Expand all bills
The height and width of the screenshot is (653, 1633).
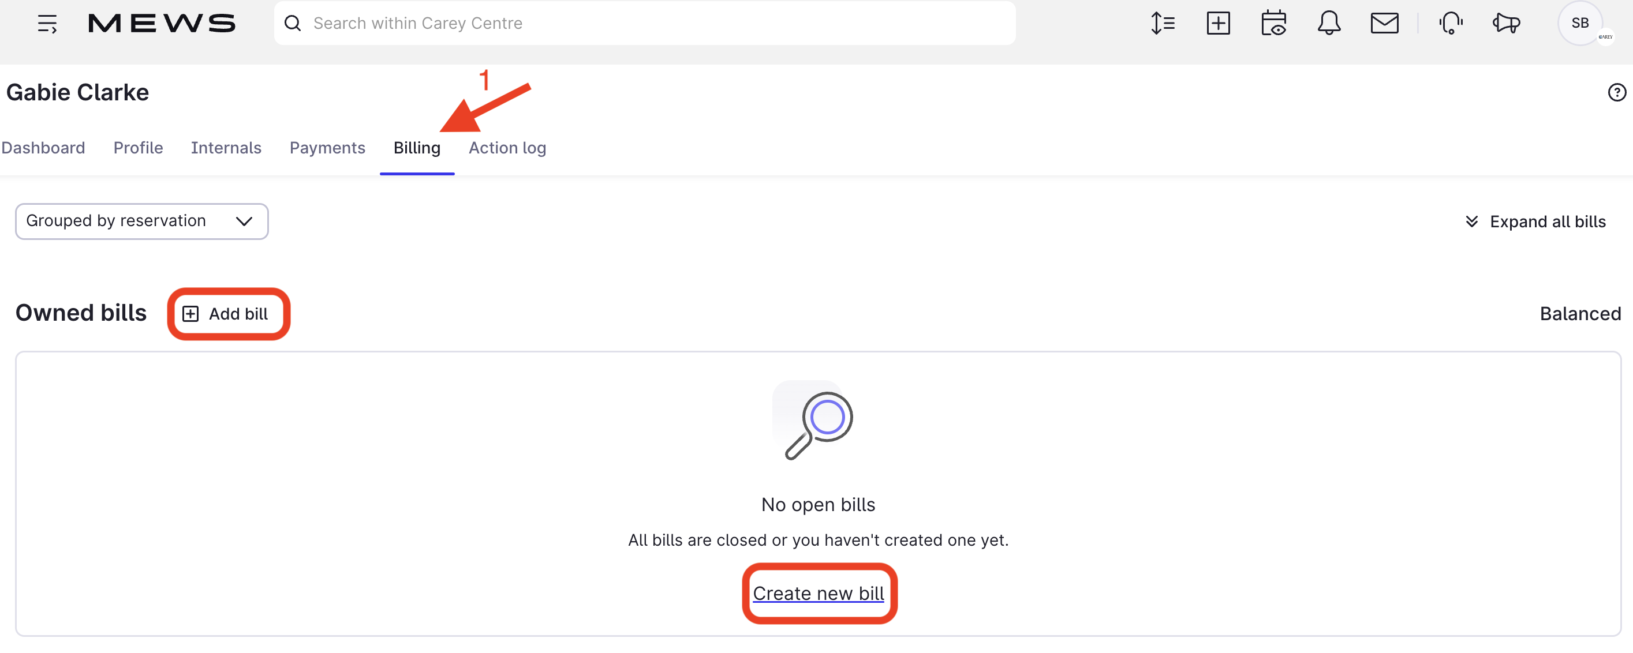coord(1535,222)
